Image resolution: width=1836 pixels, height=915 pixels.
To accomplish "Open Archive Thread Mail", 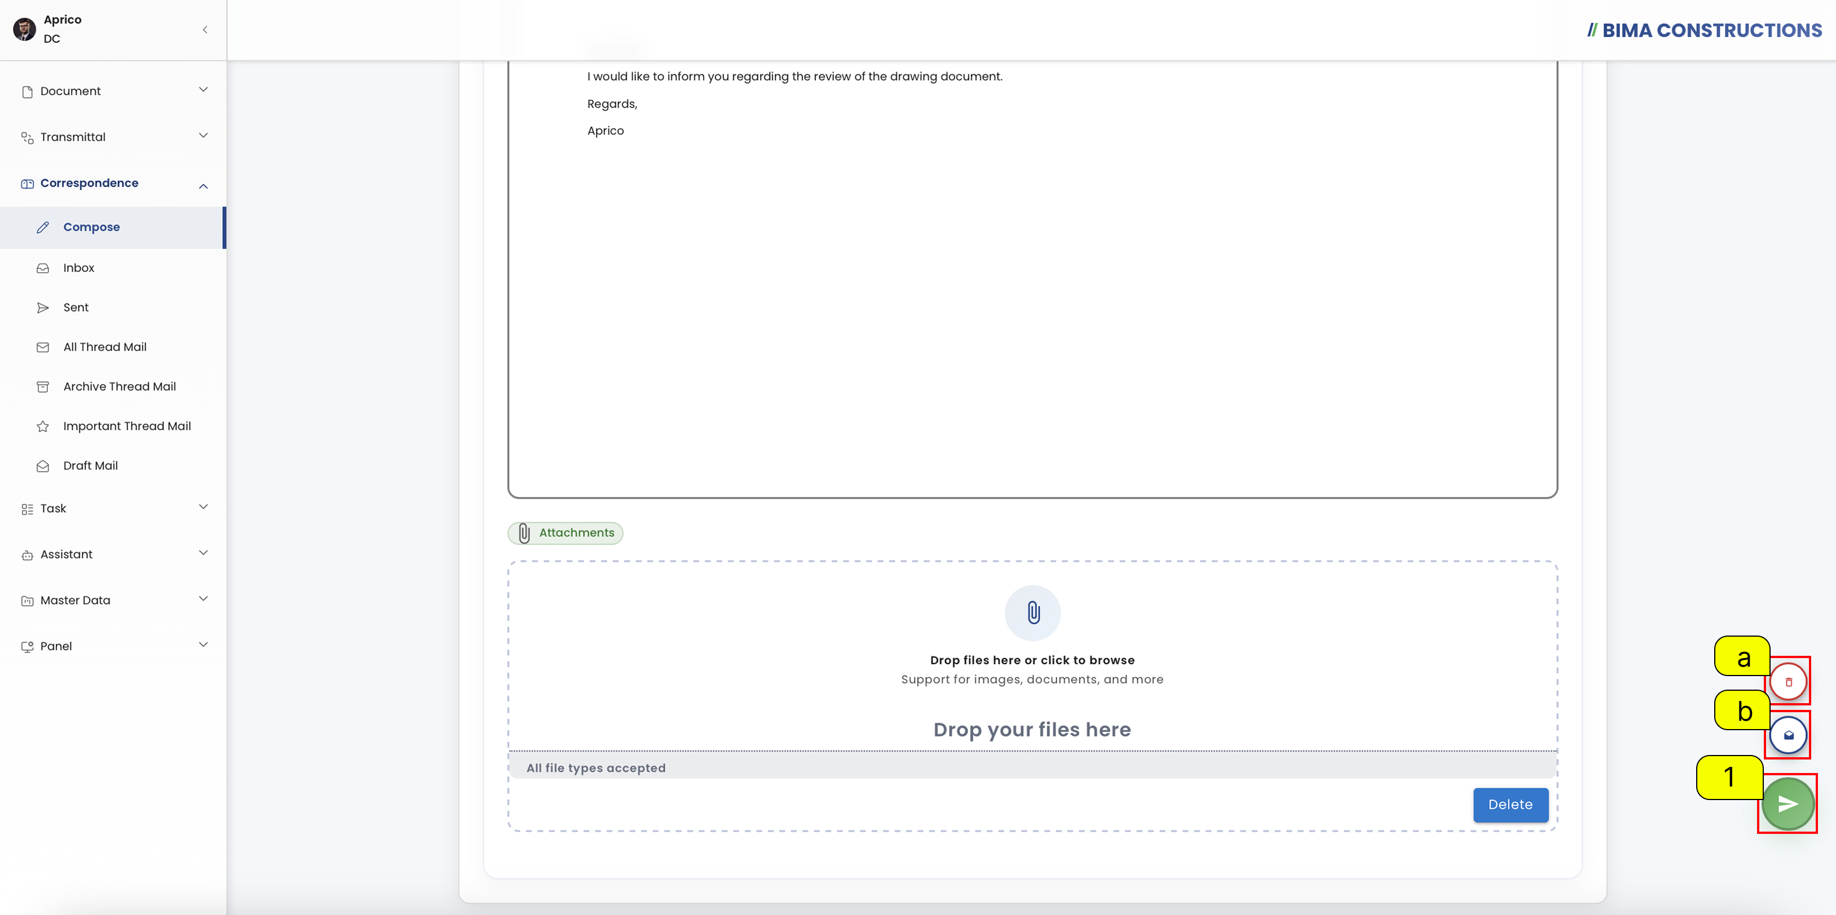I will click(113, 387).
